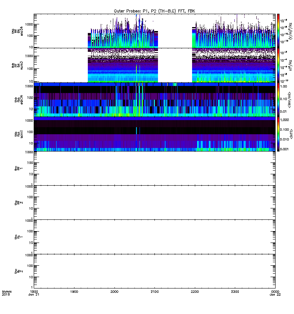Click the <|nT|> color bar
294x314 pixels.
[x=278, y=134]
